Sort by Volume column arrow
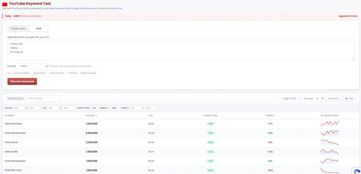 (x=96, y=116)
